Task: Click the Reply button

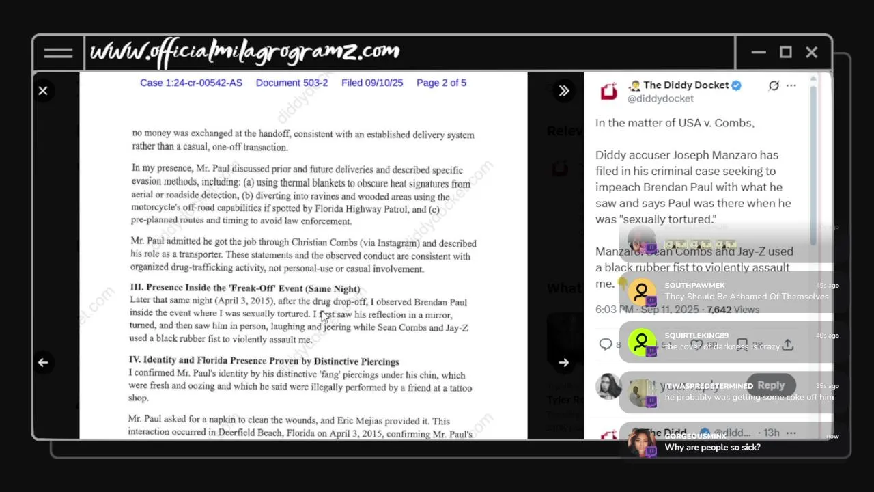Action: click(x=771, y=385)
